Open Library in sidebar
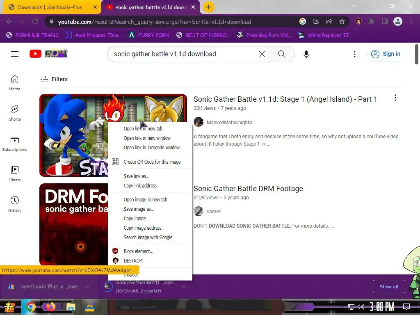This screenshot has height=315, width=420. coord(15,174)
